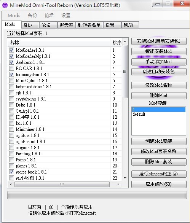Open the 设置 menu in the menu bar

pos(66,15)
